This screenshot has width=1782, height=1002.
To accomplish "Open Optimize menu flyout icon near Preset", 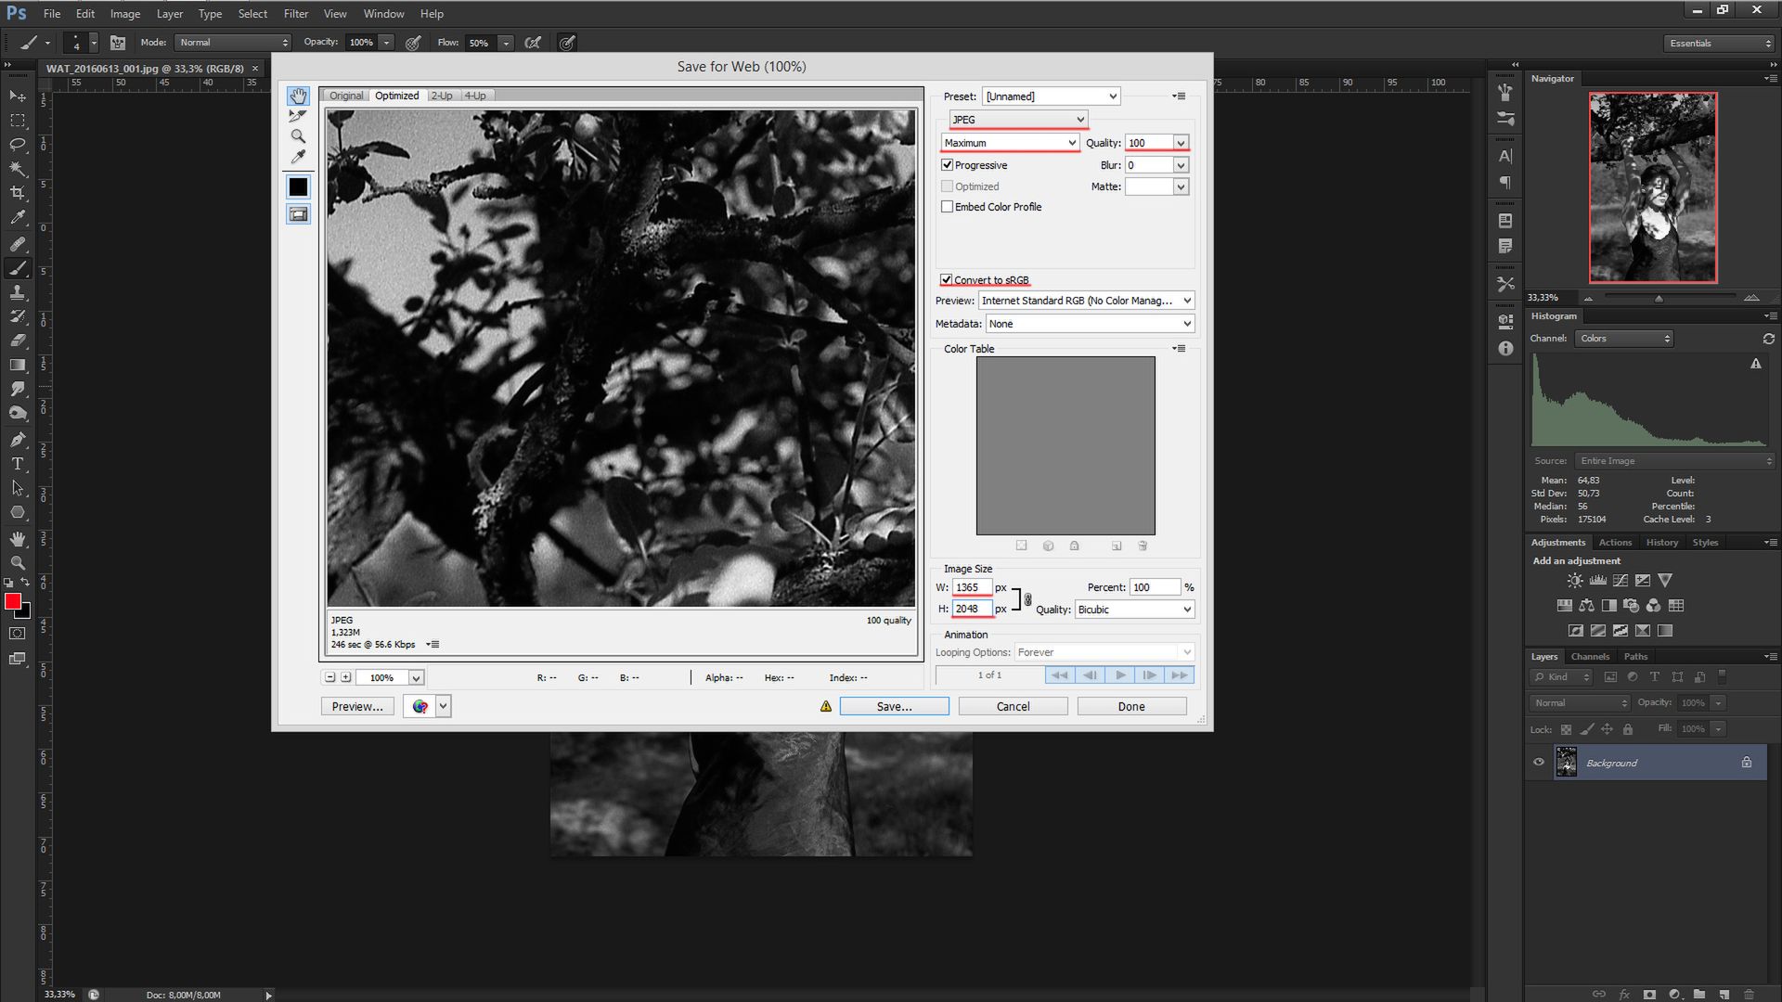I will [x=1179, y=96].
